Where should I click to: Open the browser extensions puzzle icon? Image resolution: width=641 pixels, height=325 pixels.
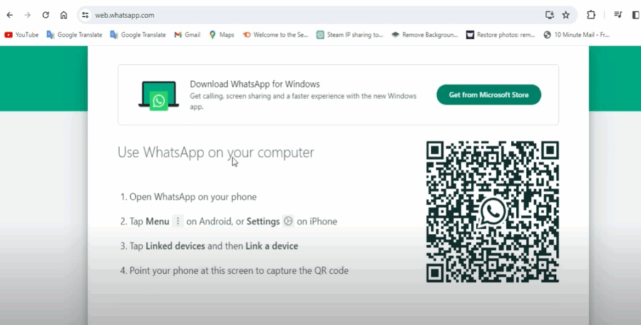[591, 15]
